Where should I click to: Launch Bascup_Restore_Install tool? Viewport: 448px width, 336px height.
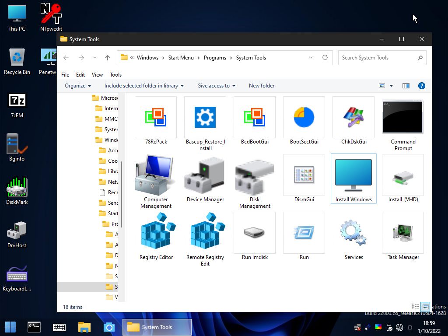click(x=205, y=124)
